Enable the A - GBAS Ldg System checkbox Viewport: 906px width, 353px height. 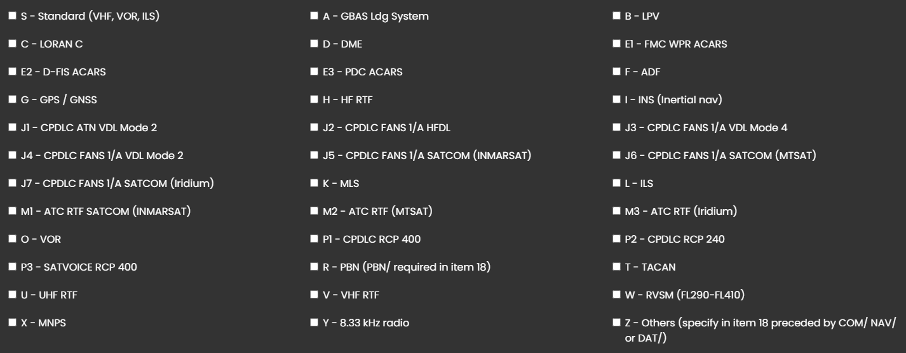[314, 16]
